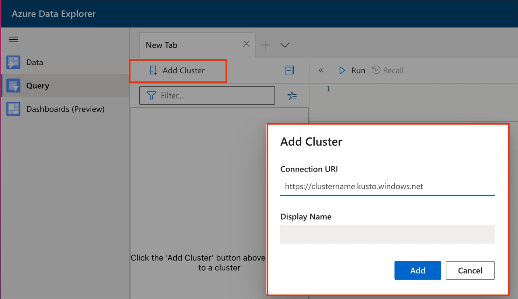Click the Connection URI field

pos(387,187)
